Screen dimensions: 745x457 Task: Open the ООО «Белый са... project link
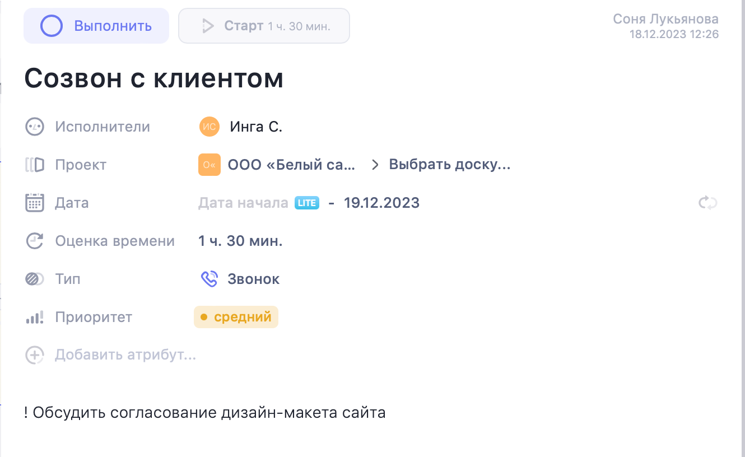[x=291, y=164]
